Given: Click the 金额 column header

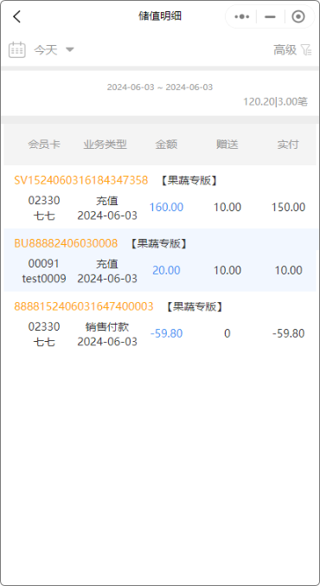Looking at the screenshot, I should coord(166,145).
